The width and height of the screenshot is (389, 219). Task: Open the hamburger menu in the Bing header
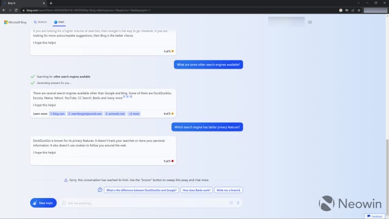click(310, 23)
